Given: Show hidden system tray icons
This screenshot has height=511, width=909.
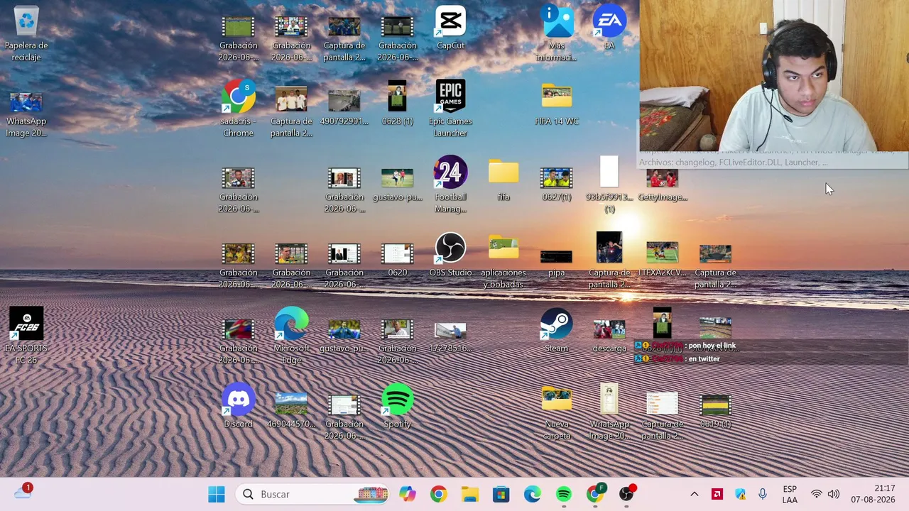Looking at the screenshot, I should click(x=695, y=494).
